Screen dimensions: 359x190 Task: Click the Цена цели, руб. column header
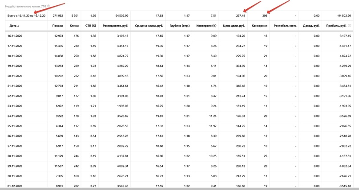234,26
